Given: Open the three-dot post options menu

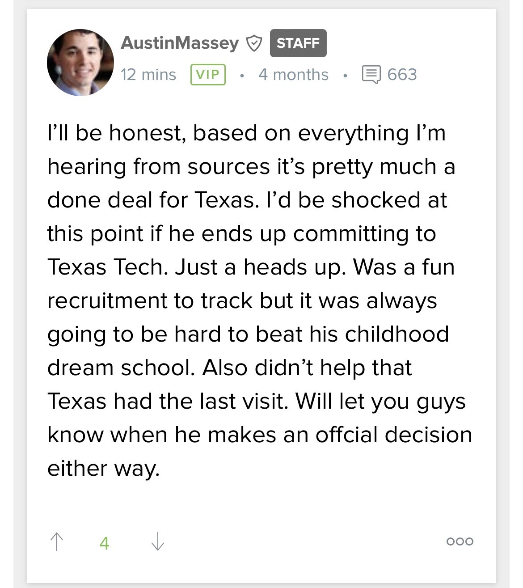Looking at the screenshot, I should pyautogui.click(x=460, y=541).
